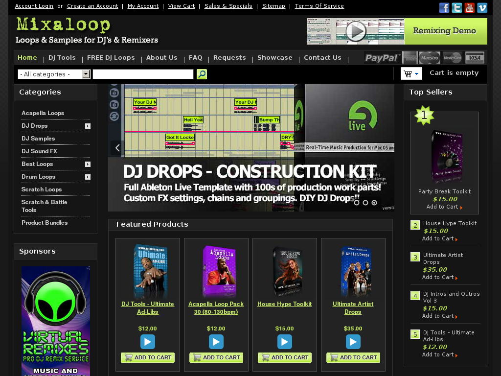Image resolution: width=501 pixels, height=376 pixels.
Task: Open the All categories dropdown
Action: (54, 74)
